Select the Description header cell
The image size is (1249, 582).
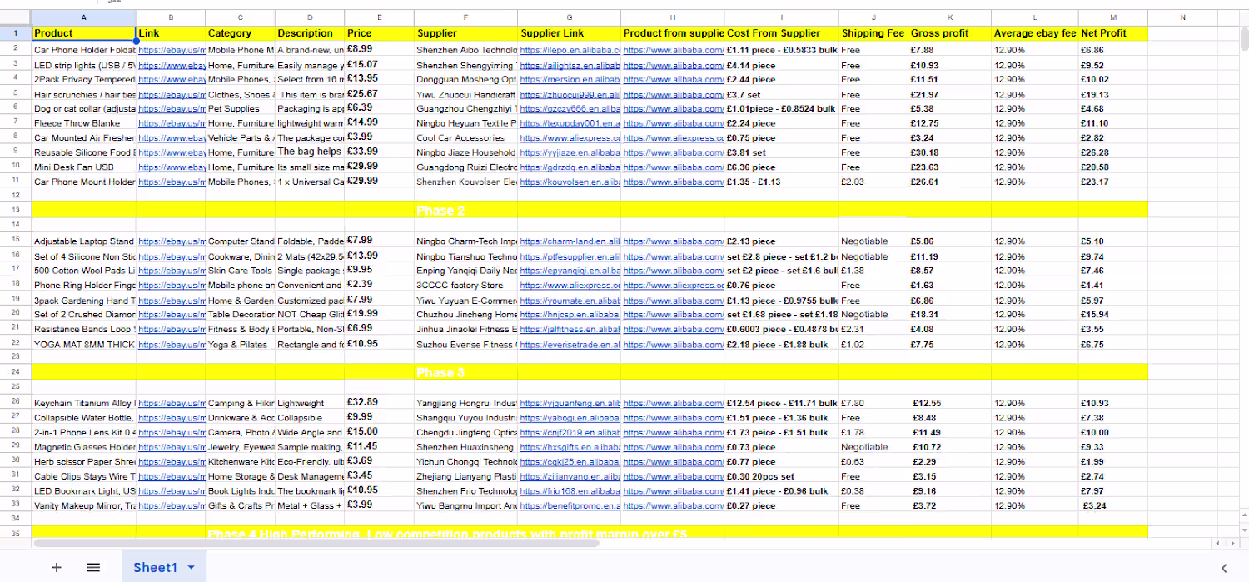(x=311, y=33)
